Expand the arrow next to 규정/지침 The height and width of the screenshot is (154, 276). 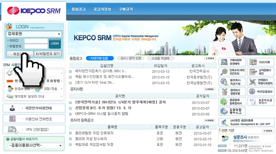point(62,89)
